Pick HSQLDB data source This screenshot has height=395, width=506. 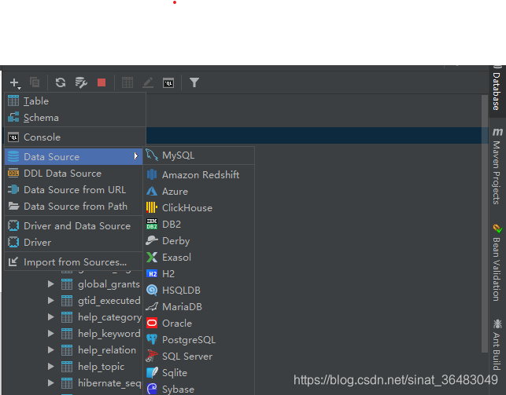click(x=199, y=291)
